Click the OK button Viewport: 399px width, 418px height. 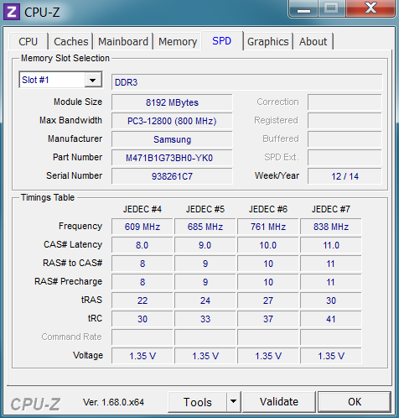355,402
